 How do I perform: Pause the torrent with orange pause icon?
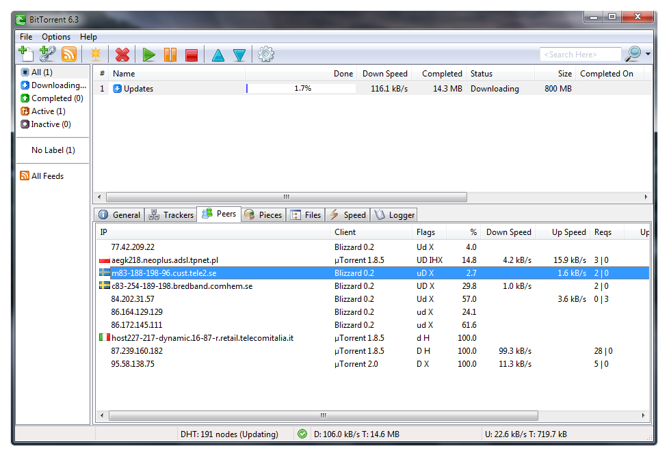[x=170, y=55]
